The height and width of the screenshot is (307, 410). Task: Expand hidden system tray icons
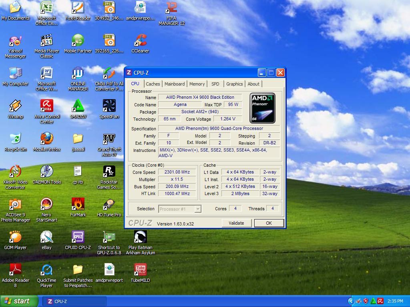point(351,301)
